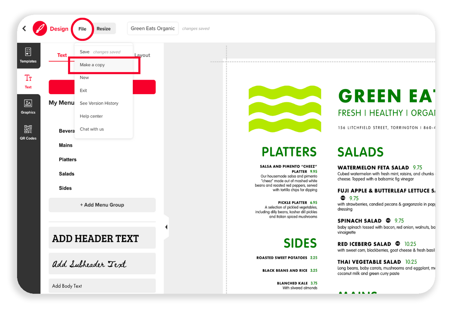Open Help center from File menu
The image size is (453, 314).
103,116
